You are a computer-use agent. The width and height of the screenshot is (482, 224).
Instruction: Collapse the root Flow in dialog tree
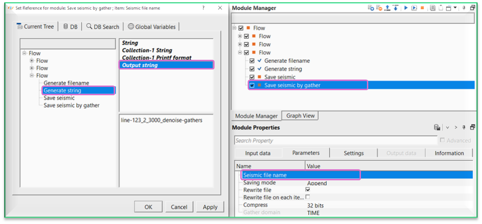coord(24,53)
